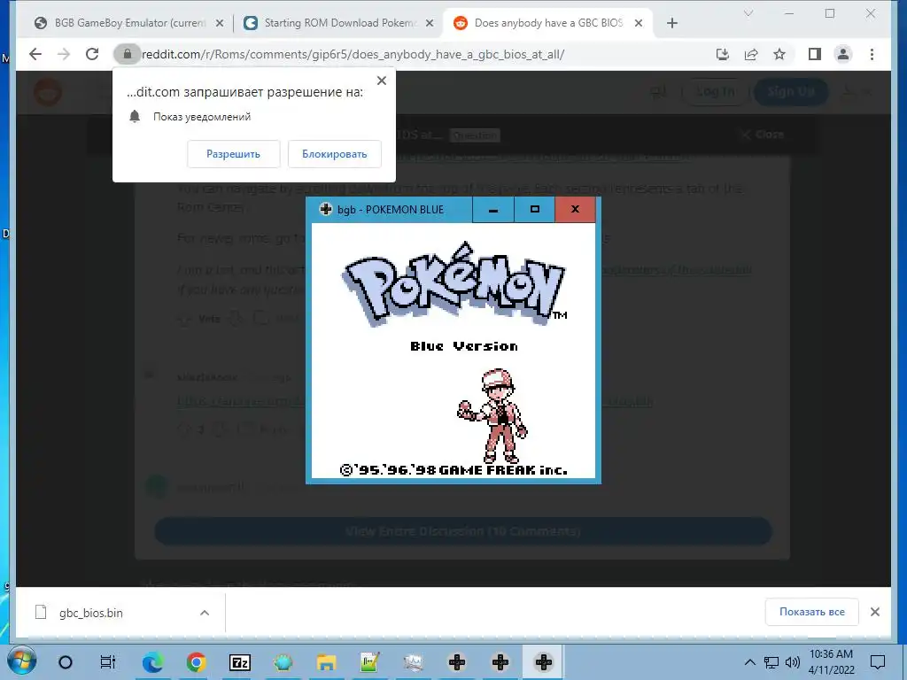Screen dimensions: 907x680
Task: Open the green chart app on taskbar
Action: (369, 662)
